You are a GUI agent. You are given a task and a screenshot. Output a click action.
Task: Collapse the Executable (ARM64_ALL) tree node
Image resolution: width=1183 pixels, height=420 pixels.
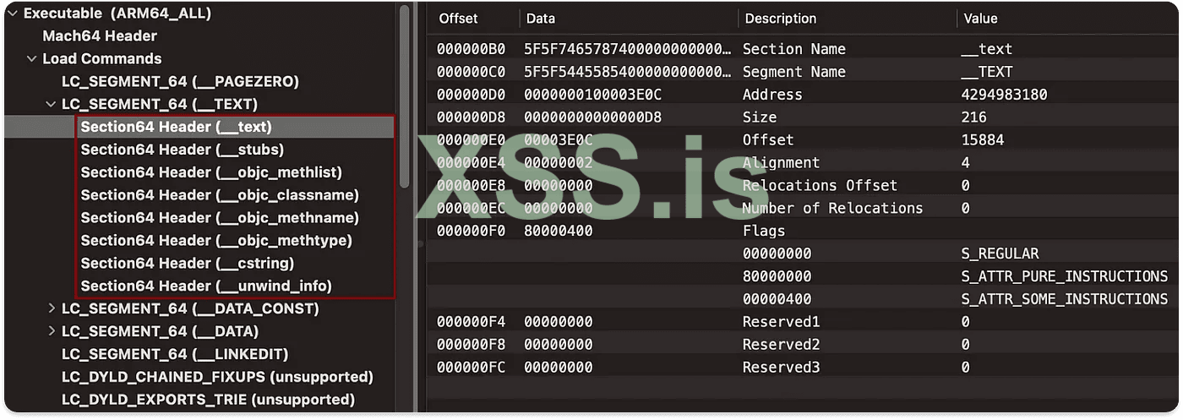coord(12,14)
